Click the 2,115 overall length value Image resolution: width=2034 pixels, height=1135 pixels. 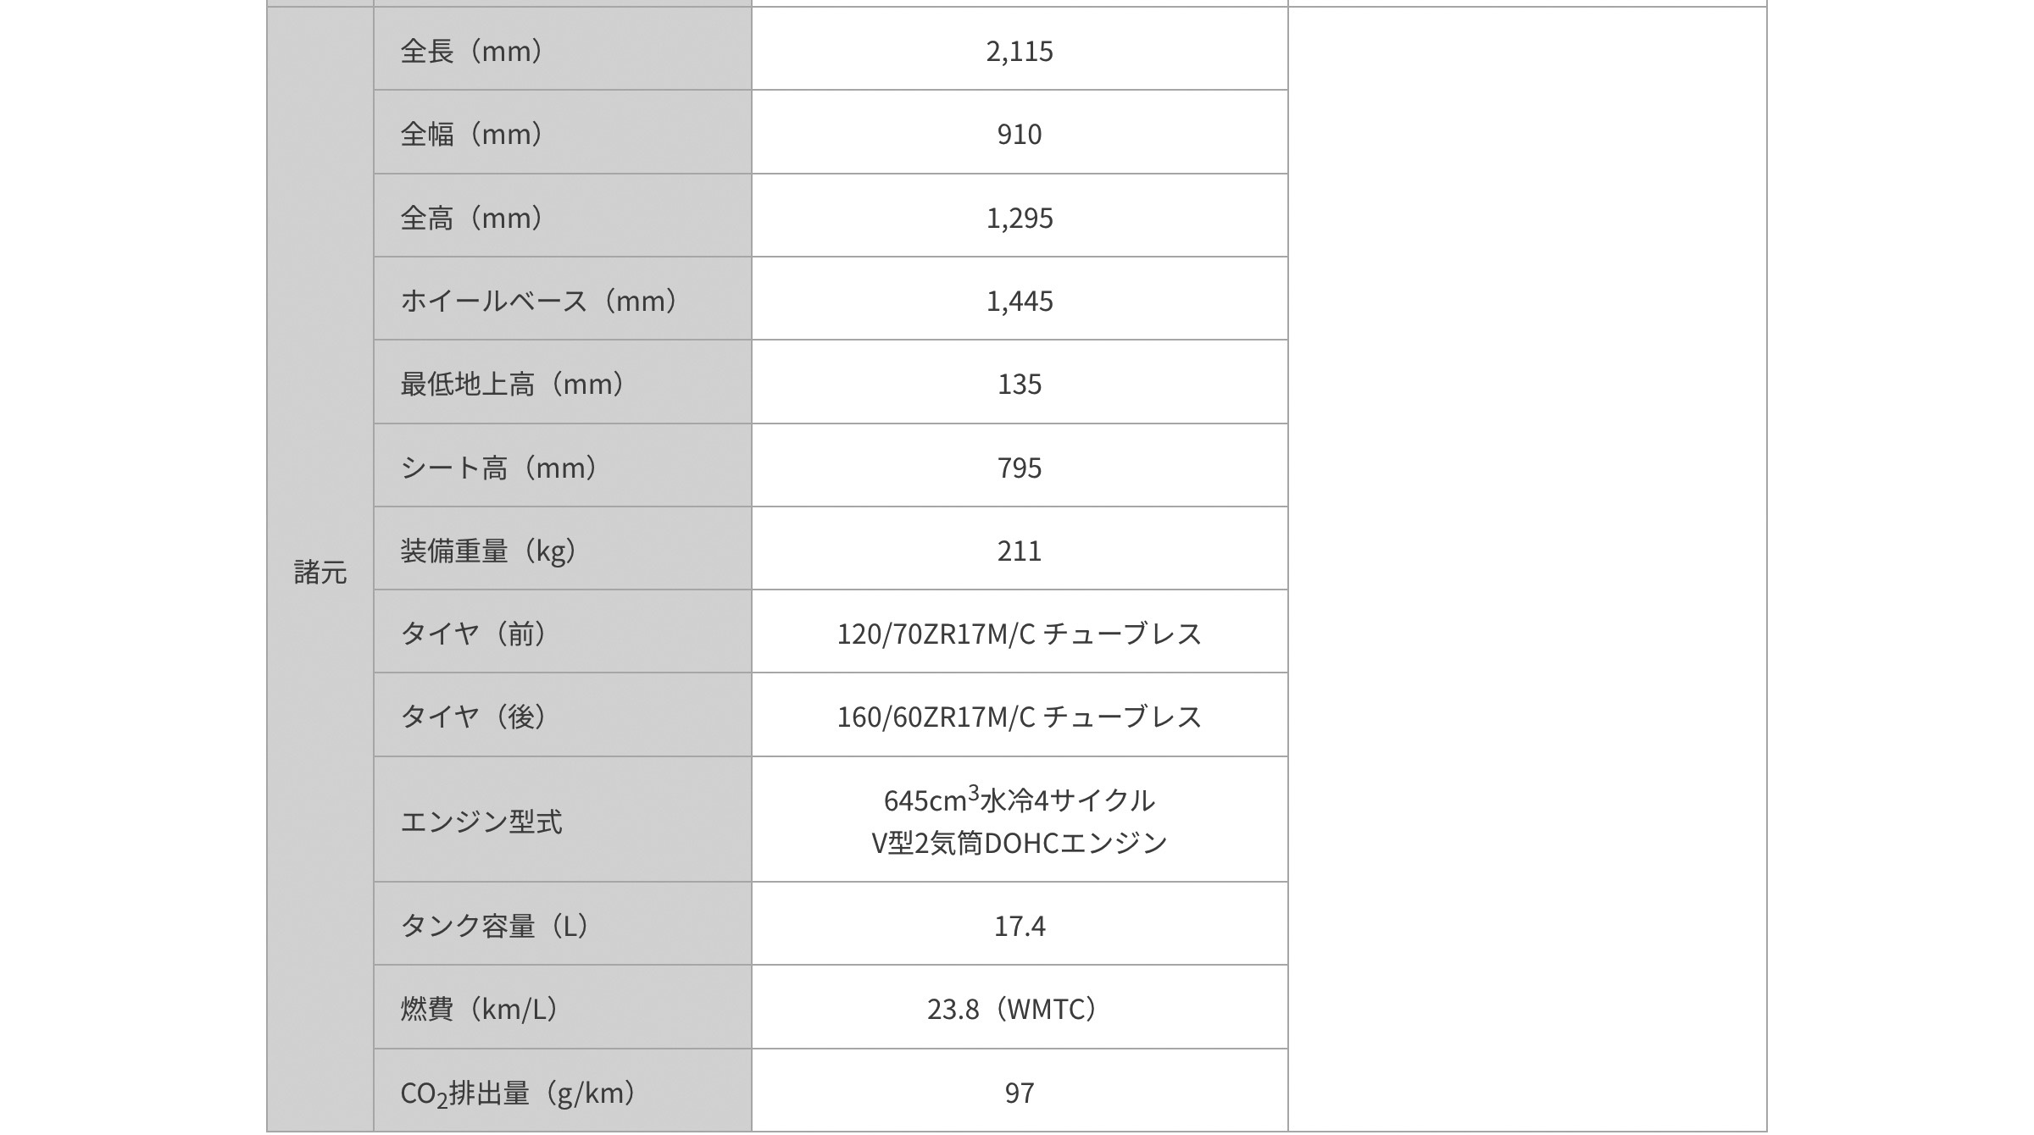point(1019,51)
